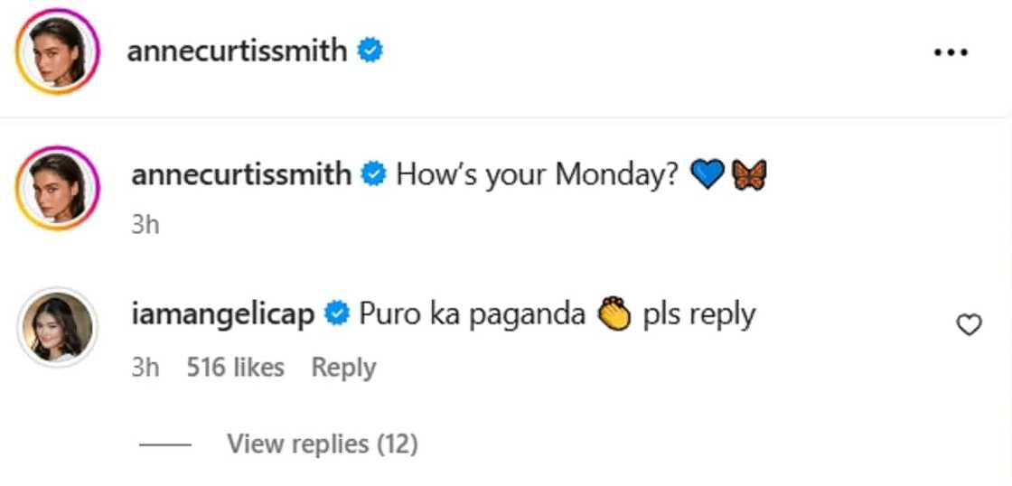The image size is (1012, 486).
Task: Open the three-dot more options menu
Action: pyautogui.click(x=950, y=52)
